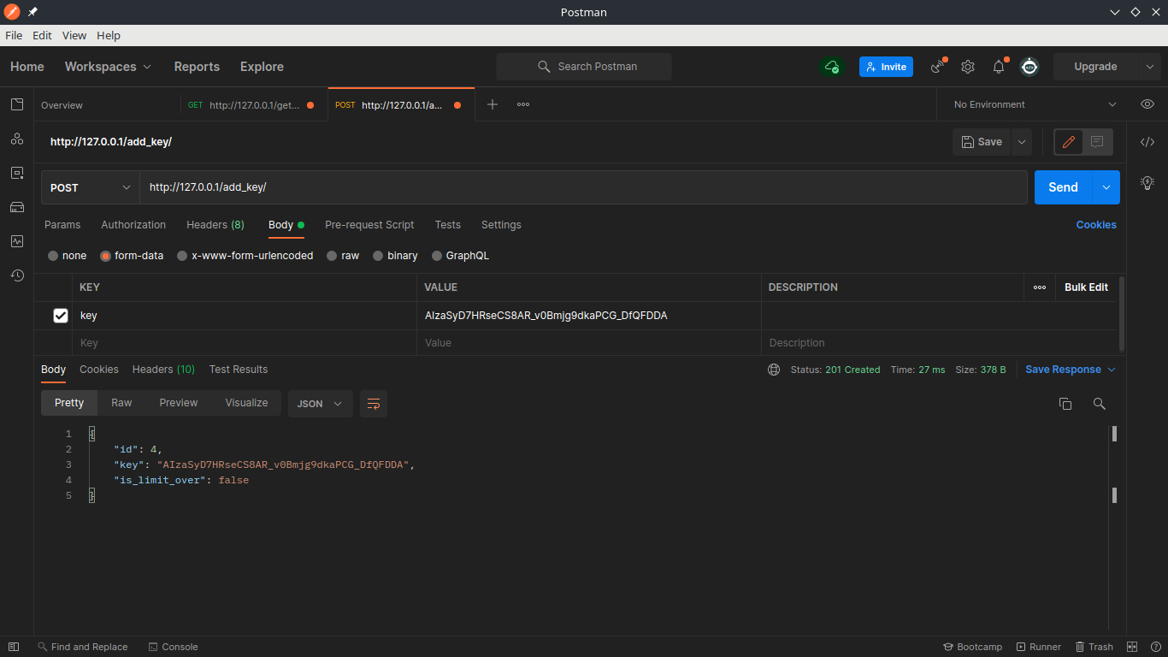The image size is (1168, 657).
Task: Show the Raw response view
Action: (121, 403)
